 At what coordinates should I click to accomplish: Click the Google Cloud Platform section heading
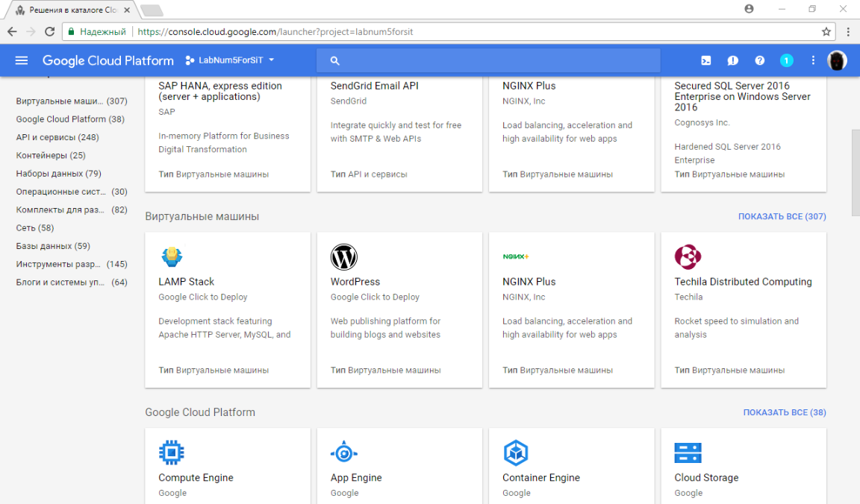(x=200, y=412)
